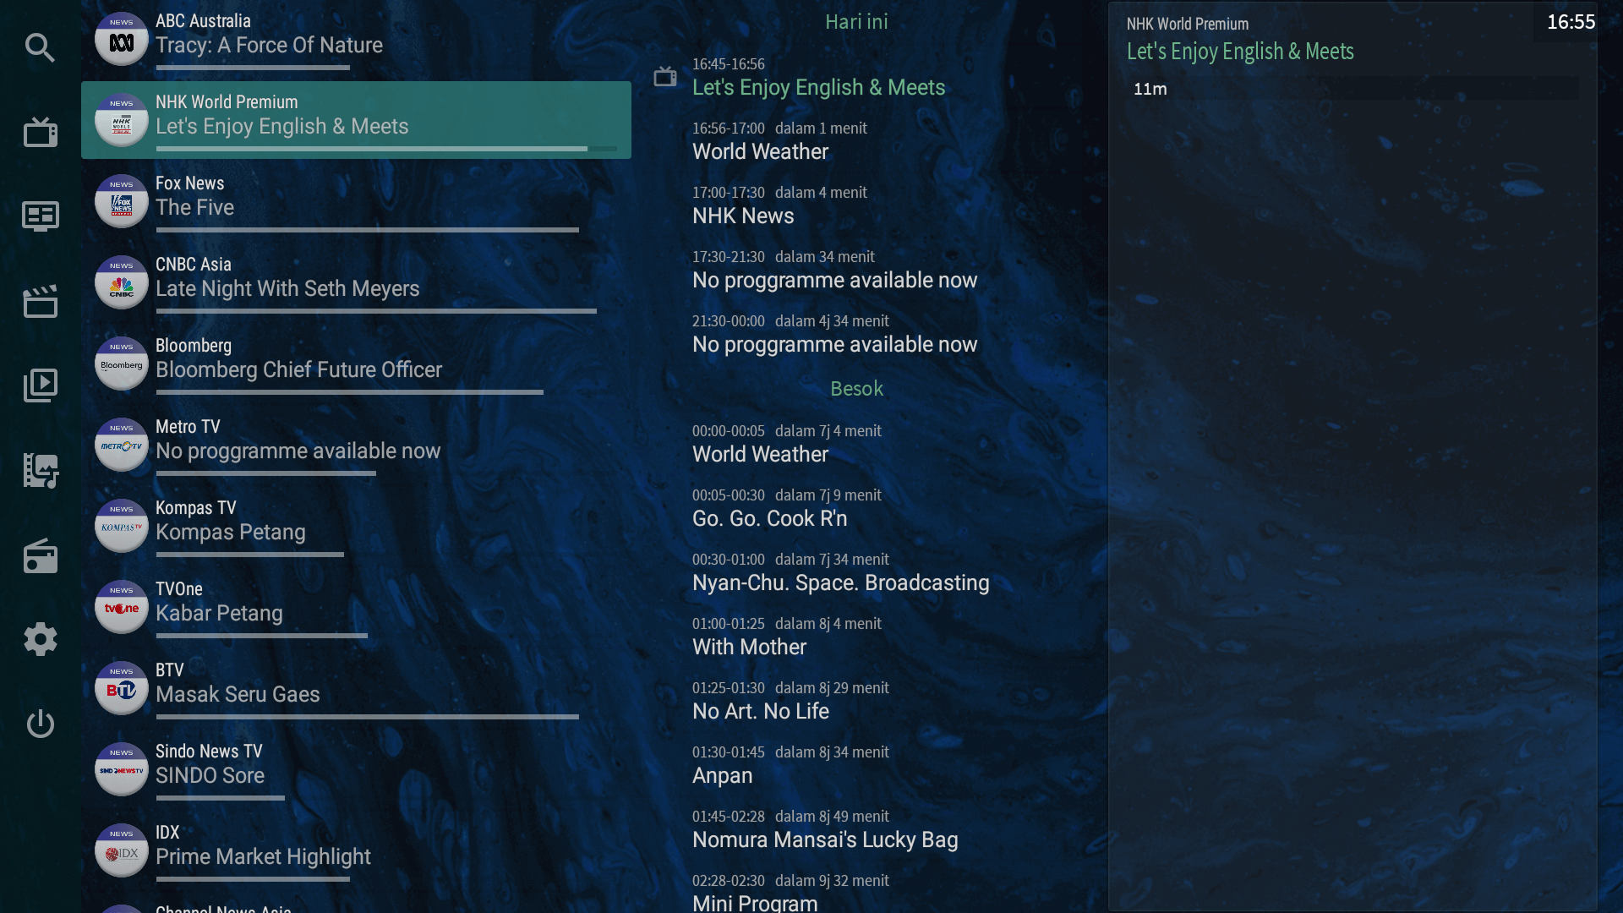Open the TV guide icon
This screenshot has height=913, width=1623.
pyautogui.click(x=40, y=216)
